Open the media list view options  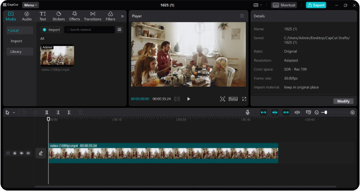(x=119, y=29)
